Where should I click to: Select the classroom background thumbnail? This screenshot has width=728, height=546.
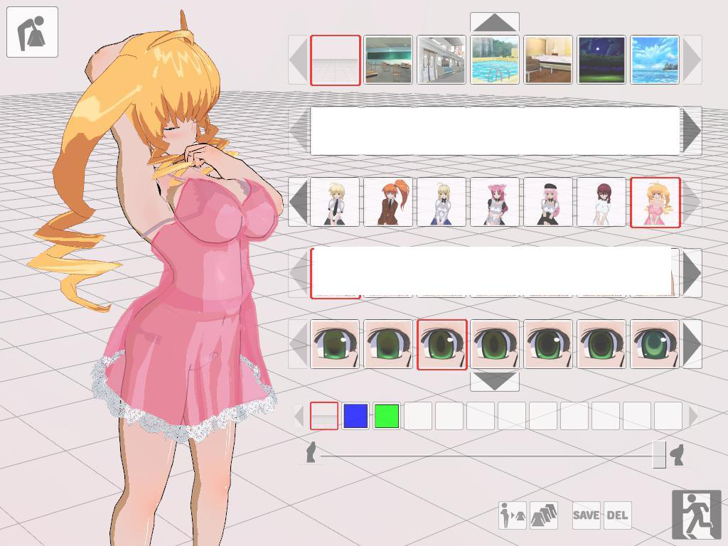(388, 60)
